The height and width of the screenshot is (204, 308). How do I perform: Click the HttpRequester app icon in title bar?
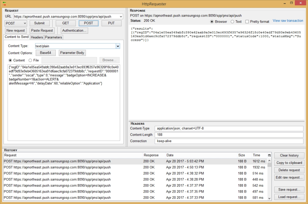(x=4, y=3)
